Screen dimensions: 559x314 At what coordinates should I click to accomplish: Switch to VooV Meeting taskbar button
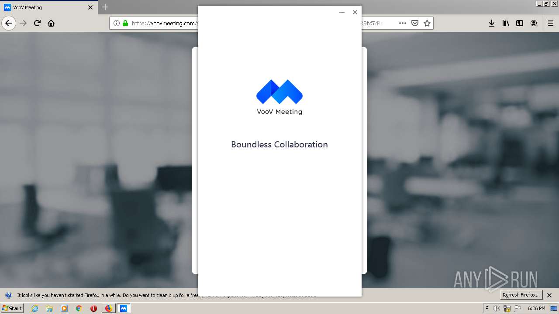click(x=124, y=308)
